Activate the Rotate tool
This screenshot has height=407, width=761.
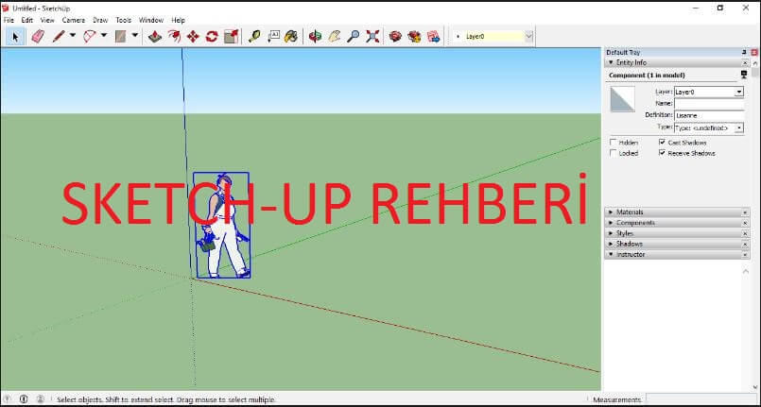coord(212,36)
